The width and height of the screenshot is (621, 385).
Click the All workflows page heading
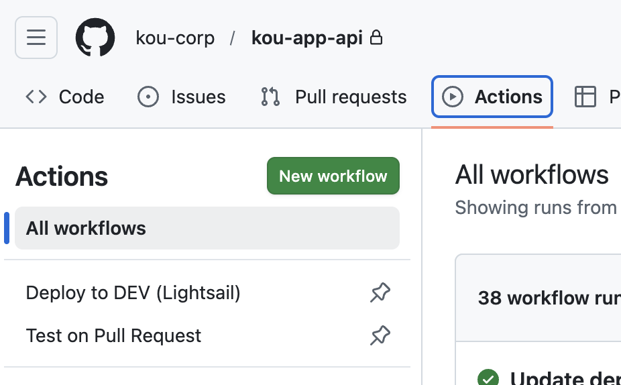532,174
